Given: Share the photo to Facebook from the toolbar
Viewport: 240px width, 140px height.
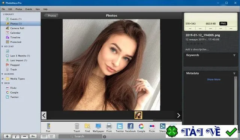Looking at the screenshot, I should (x=130, y=128).
